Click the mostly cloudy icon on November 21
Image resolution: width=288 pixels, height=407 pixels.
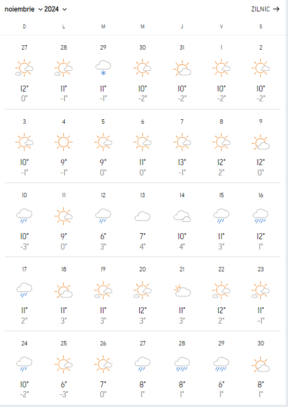point(182,290)
